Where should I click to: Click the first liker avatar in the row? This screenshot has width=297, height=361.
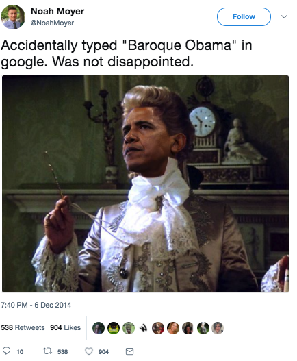pos(99,328)
